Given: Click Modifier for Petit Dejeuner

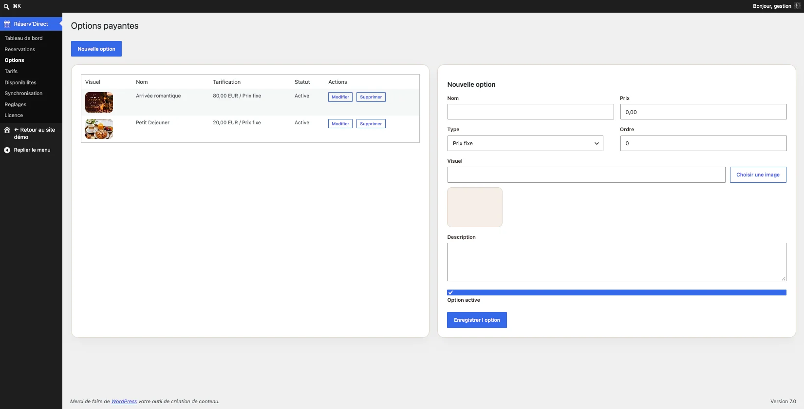Looking at the screenshot, I should 340,124.
